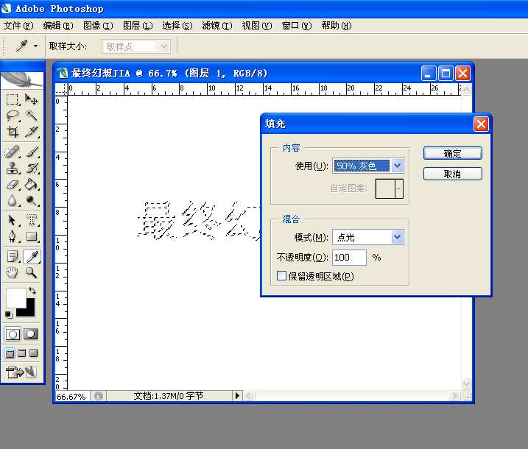Select the Zoom tool
The height and width of the screenshot is (449, 528).
click(32, 272)
